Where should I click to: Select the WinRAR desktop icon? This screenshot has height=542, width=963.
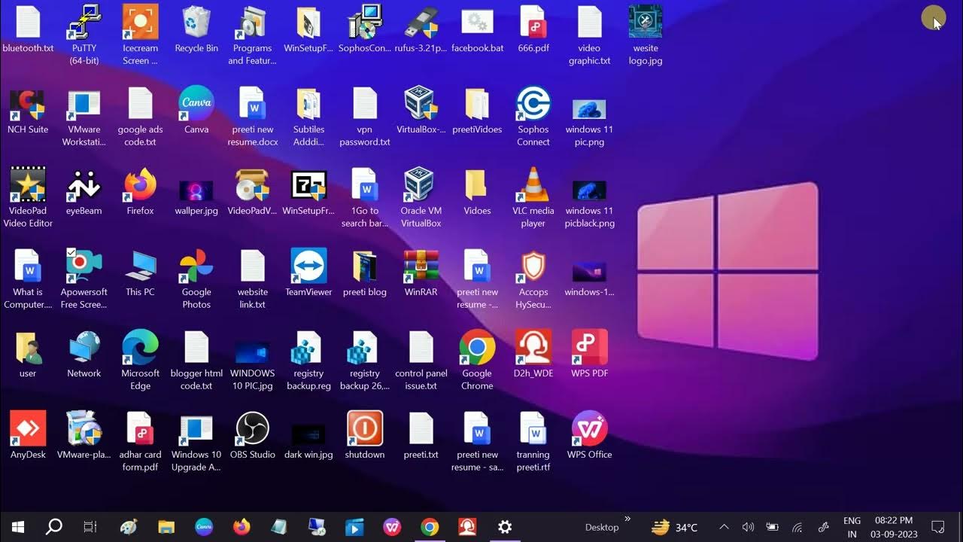point(421,266)
